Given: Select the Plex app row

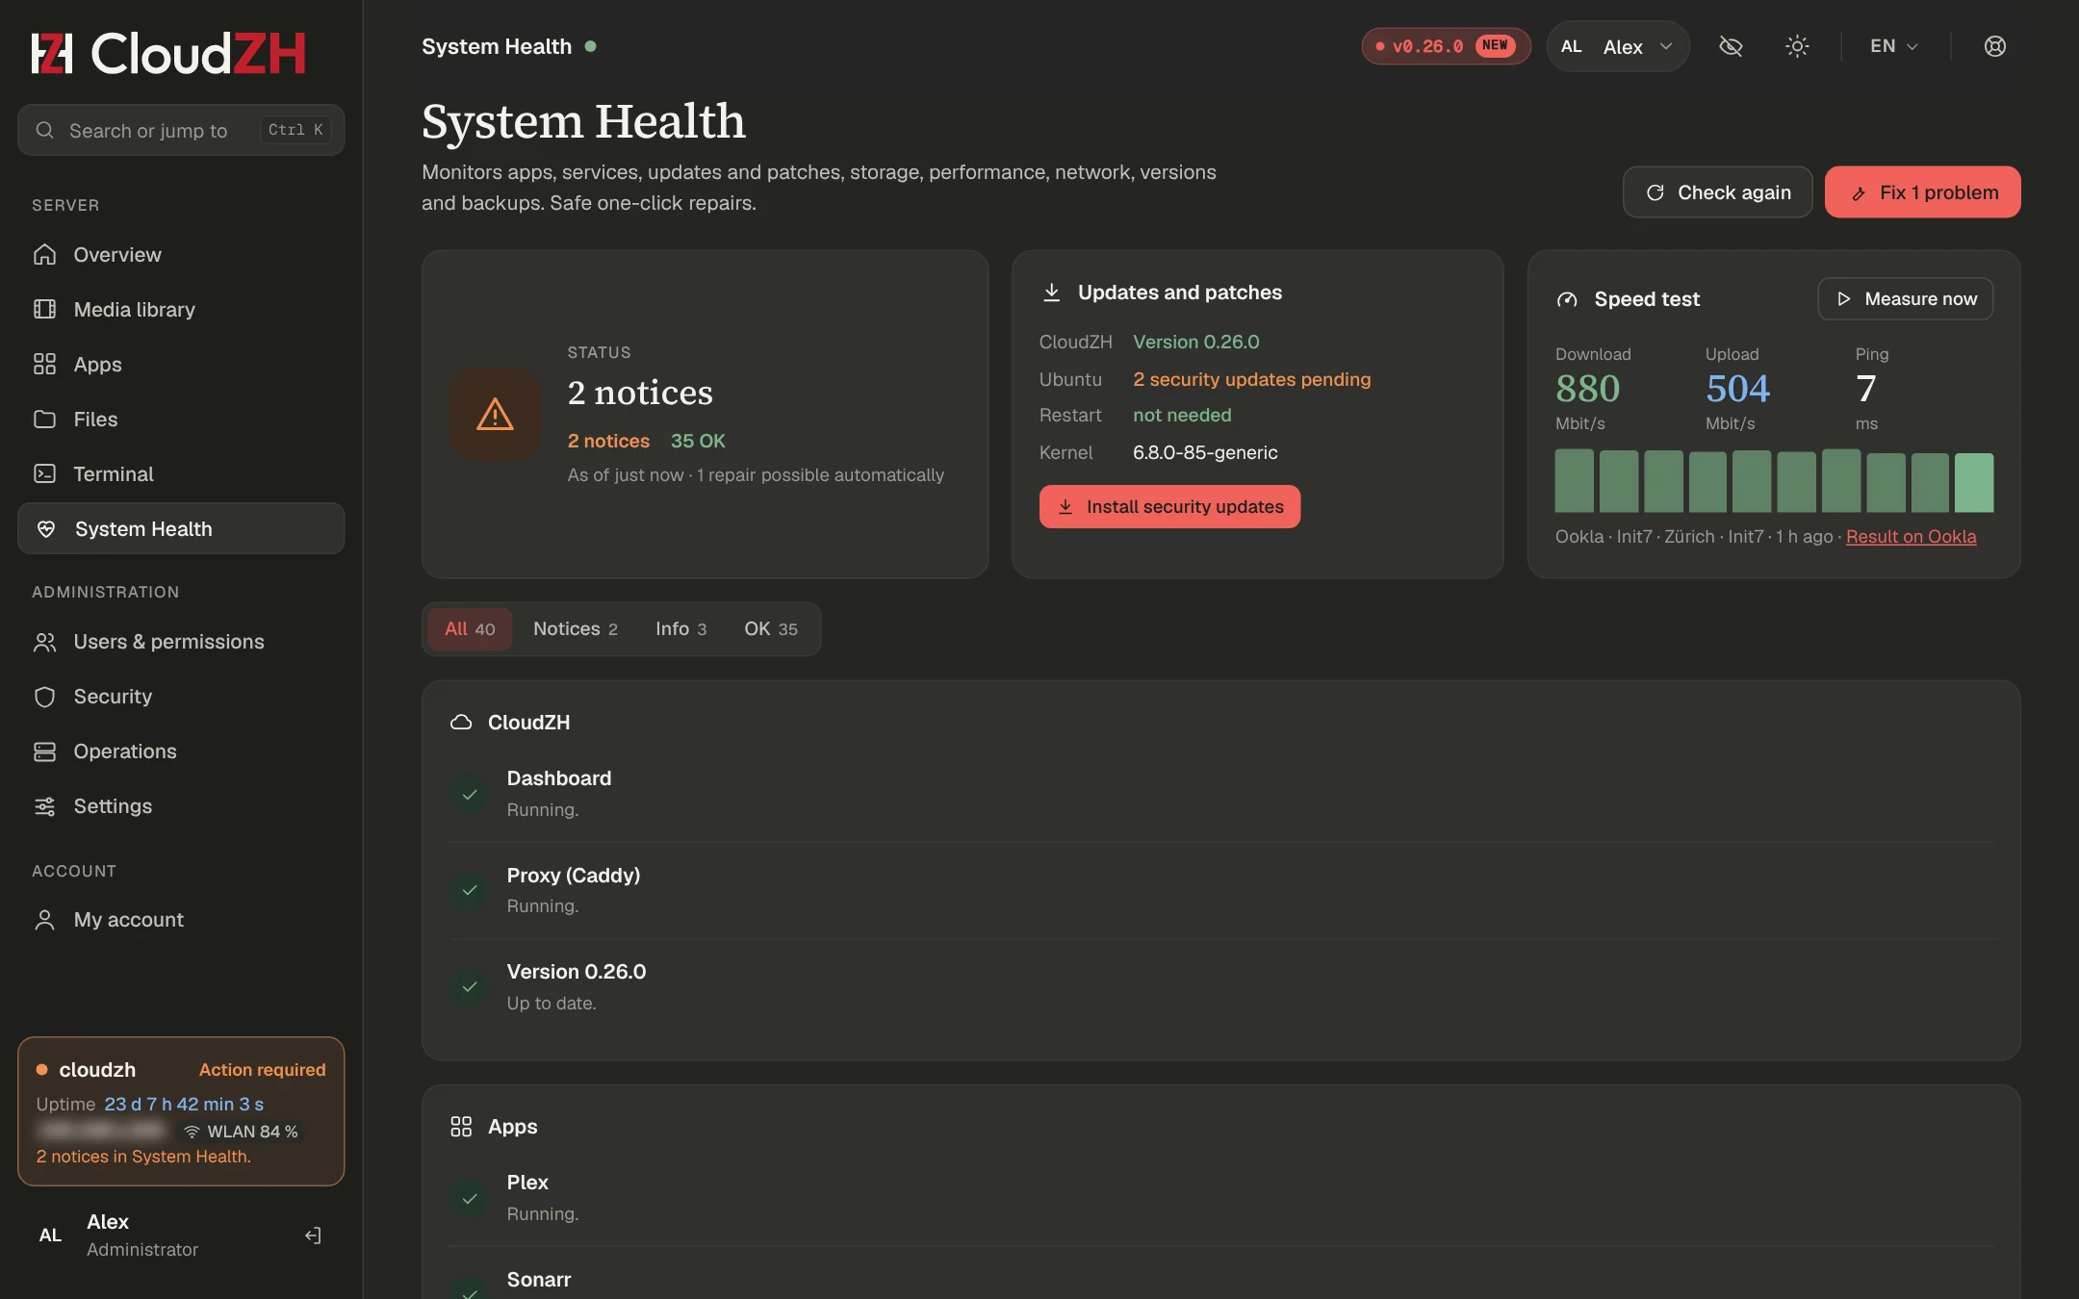Looking at the screenshot, I should click(1220, 1198).
